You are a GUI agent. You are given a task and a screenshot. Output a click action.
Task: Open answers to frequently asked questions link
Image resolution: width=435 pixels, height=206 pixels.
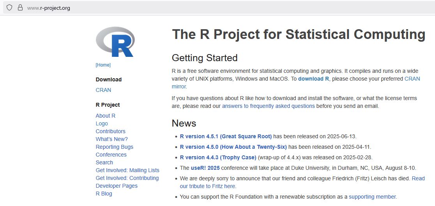[x=268, y=106]
